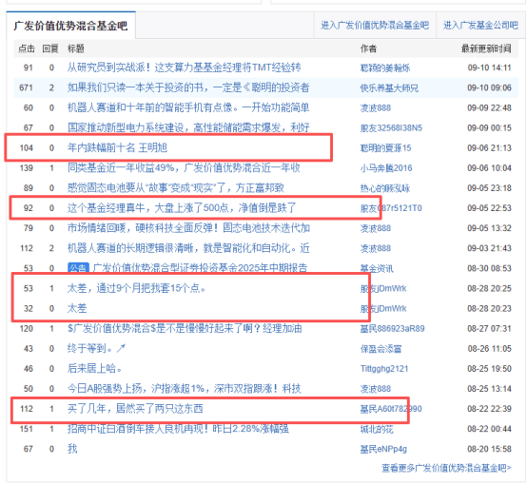Screen dimensions: 527x484
Task: View post 买了几年，居然买了两只这东西
Action: click(x=135, y=409)
